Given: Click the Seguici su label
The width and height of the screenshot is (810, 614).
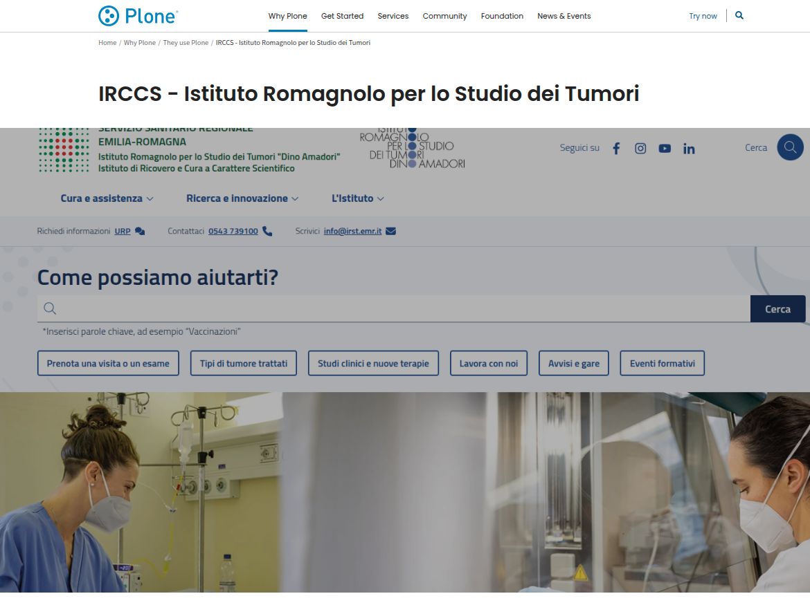Looking at the screenshot, I should coord(579,147).
